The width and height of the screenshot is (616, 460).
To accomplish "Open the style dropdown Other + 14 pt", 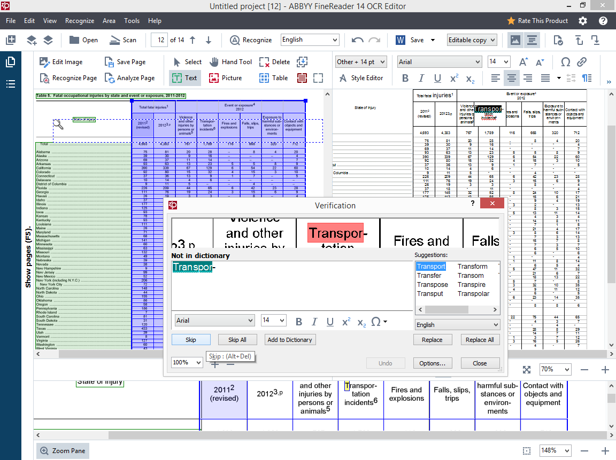I will (x=360, y=61).
